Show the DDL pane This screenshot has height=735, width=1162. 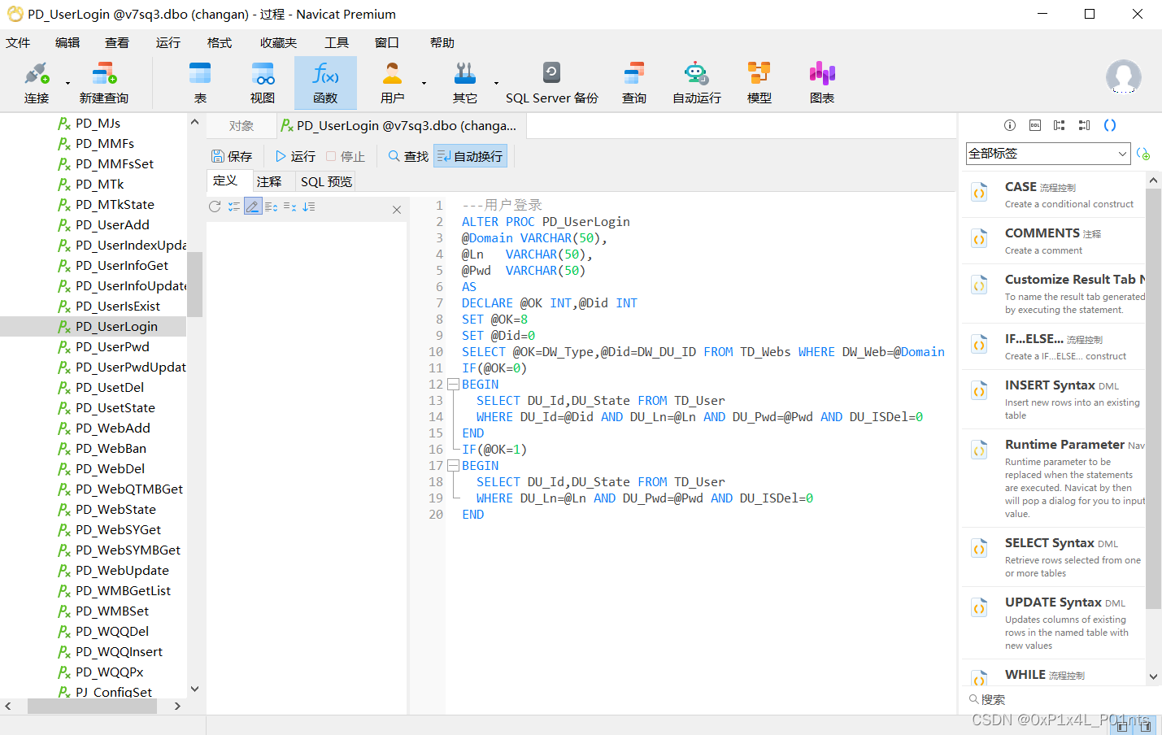point(1034,125)
